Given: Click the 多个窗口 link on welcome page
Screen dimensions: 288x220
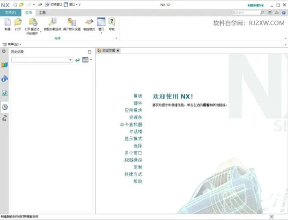Looking at the screenshot, I should pos(133,153).
